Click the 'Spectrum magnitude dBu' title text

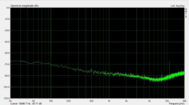pyautogui.click(x=25, y=6)
